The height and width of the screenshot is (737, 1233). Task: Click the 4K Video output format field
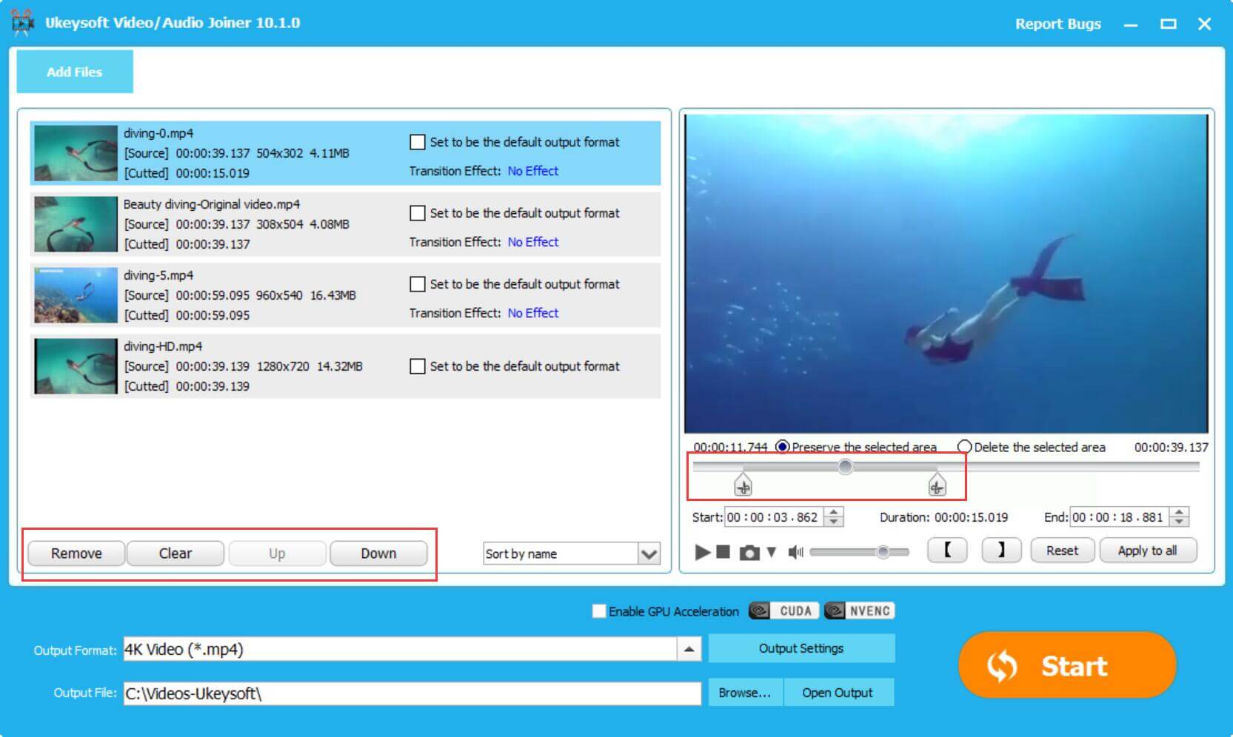click(x=400, y=649)
